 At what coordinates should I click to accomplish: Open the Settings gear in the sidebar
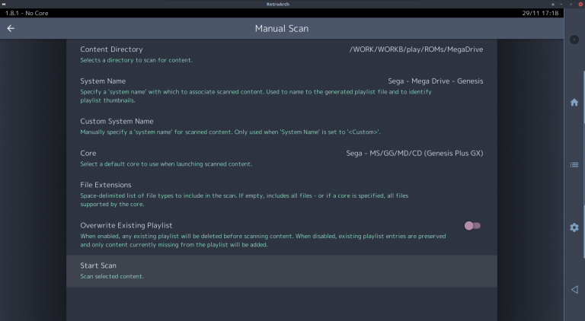[574, 227]
